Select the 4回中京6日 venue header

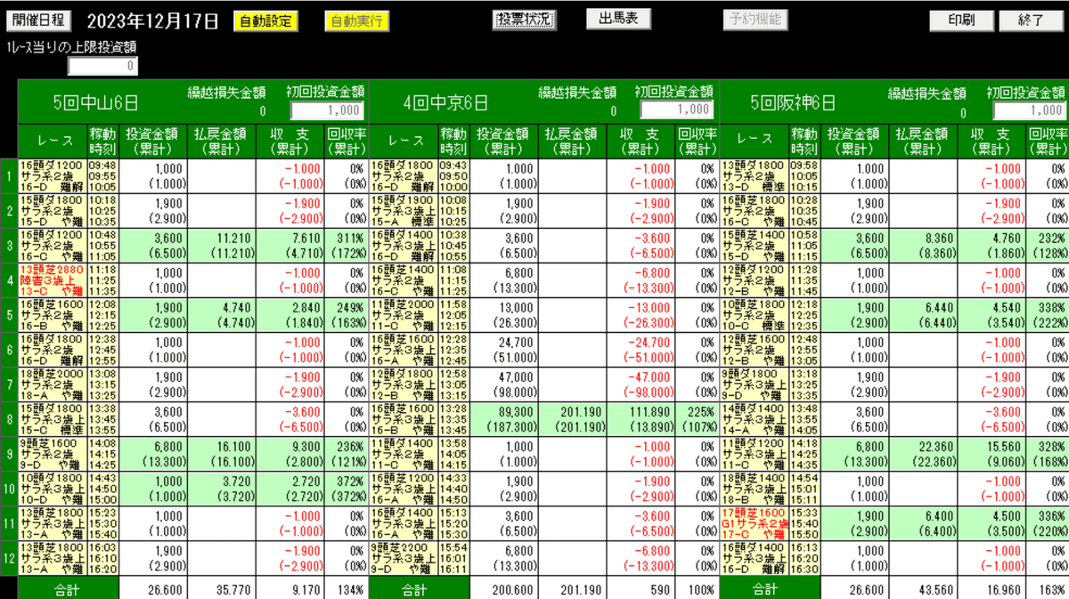coord(446,102)
